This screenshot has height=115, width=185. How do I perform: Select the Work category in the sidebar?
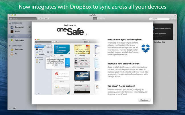point(19,36)
